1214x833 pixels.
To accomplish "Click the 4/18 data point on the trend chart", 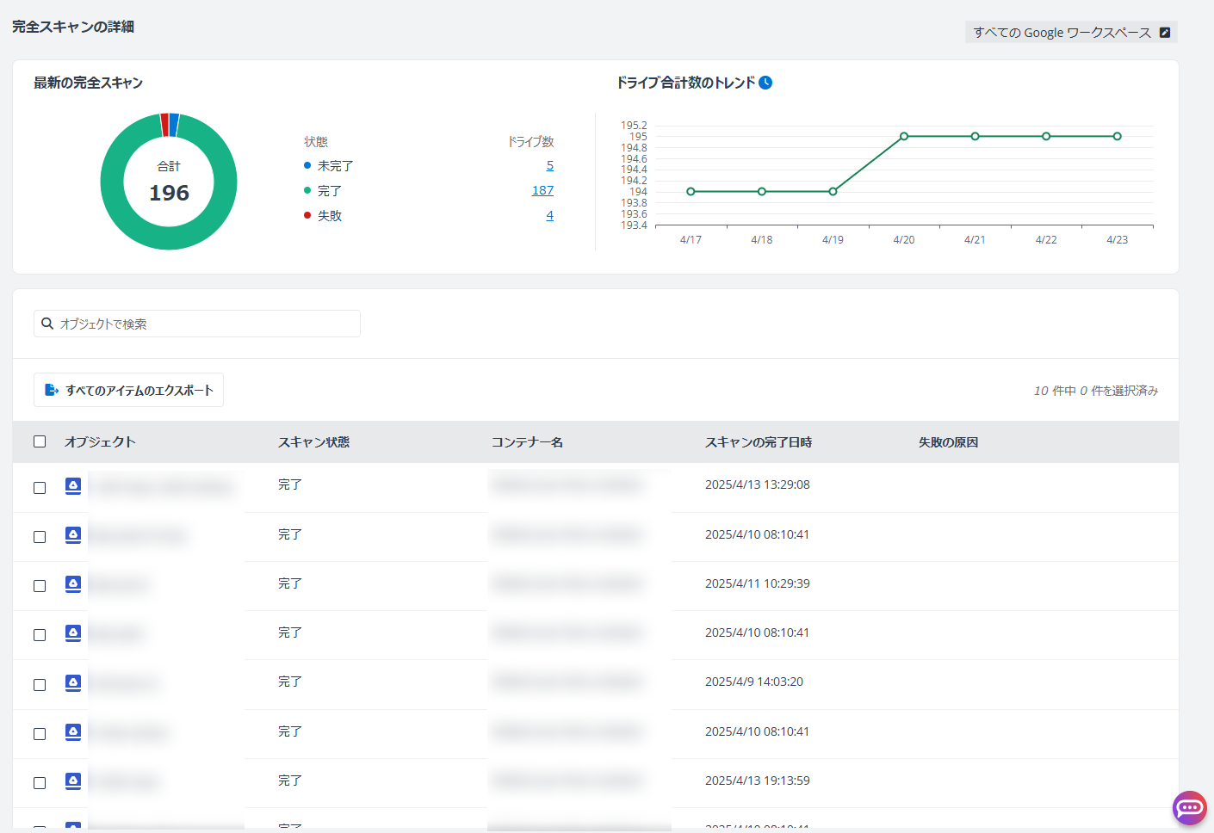I will click(x=762, y=191).
